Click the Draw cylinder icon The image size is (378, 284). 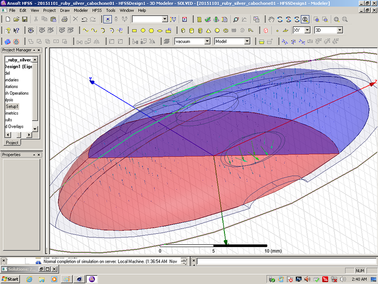click(x=191, y=30)
